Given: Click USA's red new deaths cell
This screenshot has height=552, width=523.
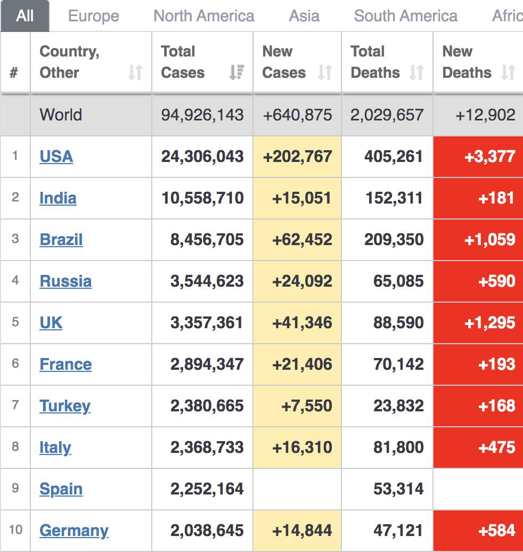Looking at the screenshot, I should click(478, 157).
